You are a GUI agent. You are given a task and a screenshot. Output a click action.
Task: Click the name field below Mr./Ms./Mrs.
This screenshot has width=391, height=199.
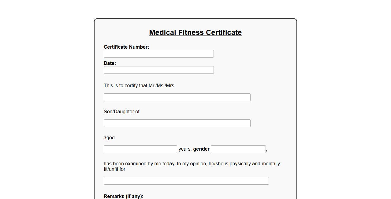click(177, 97)
